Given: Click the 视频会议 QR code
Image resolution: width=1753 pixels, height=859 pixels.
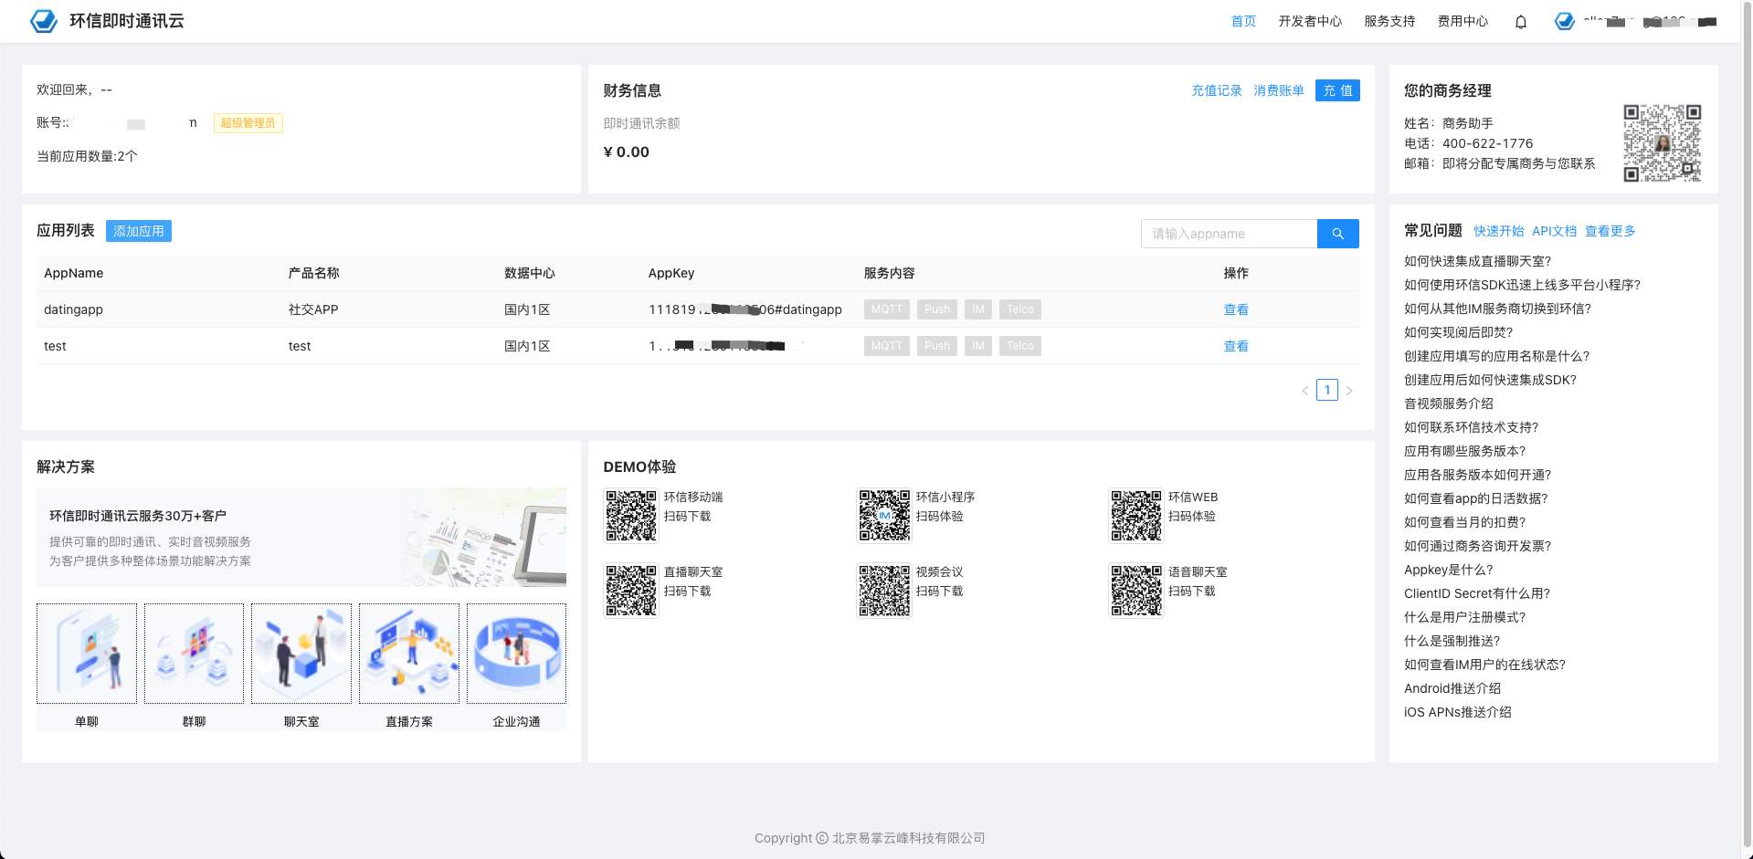Looking at the screenshot, I should coord(884,591).
